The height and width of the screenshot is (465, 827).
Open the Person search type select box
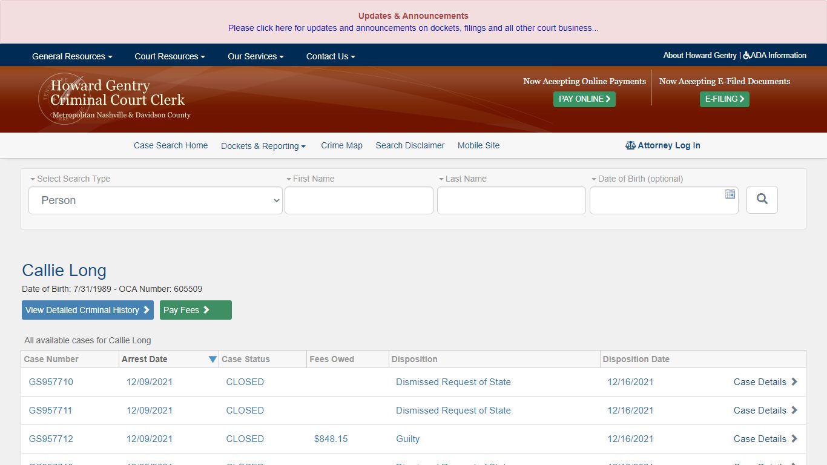[156, 200]
